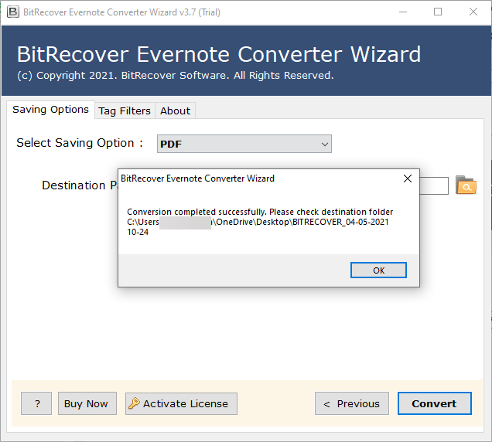The image size is (492, 442).
Task: Go back with the Previous button
Action: [x=352, y=403]
